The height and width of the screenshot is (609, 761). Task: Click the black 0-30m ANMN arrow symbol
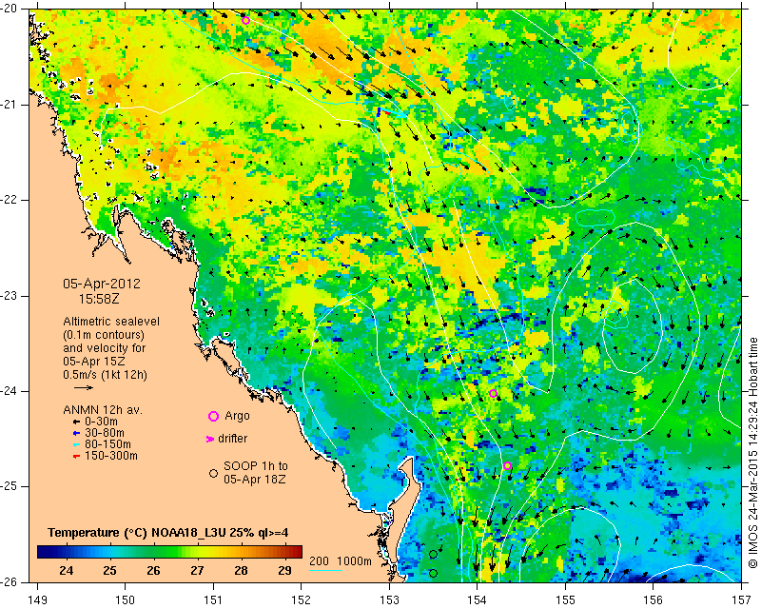pos(76,422)
